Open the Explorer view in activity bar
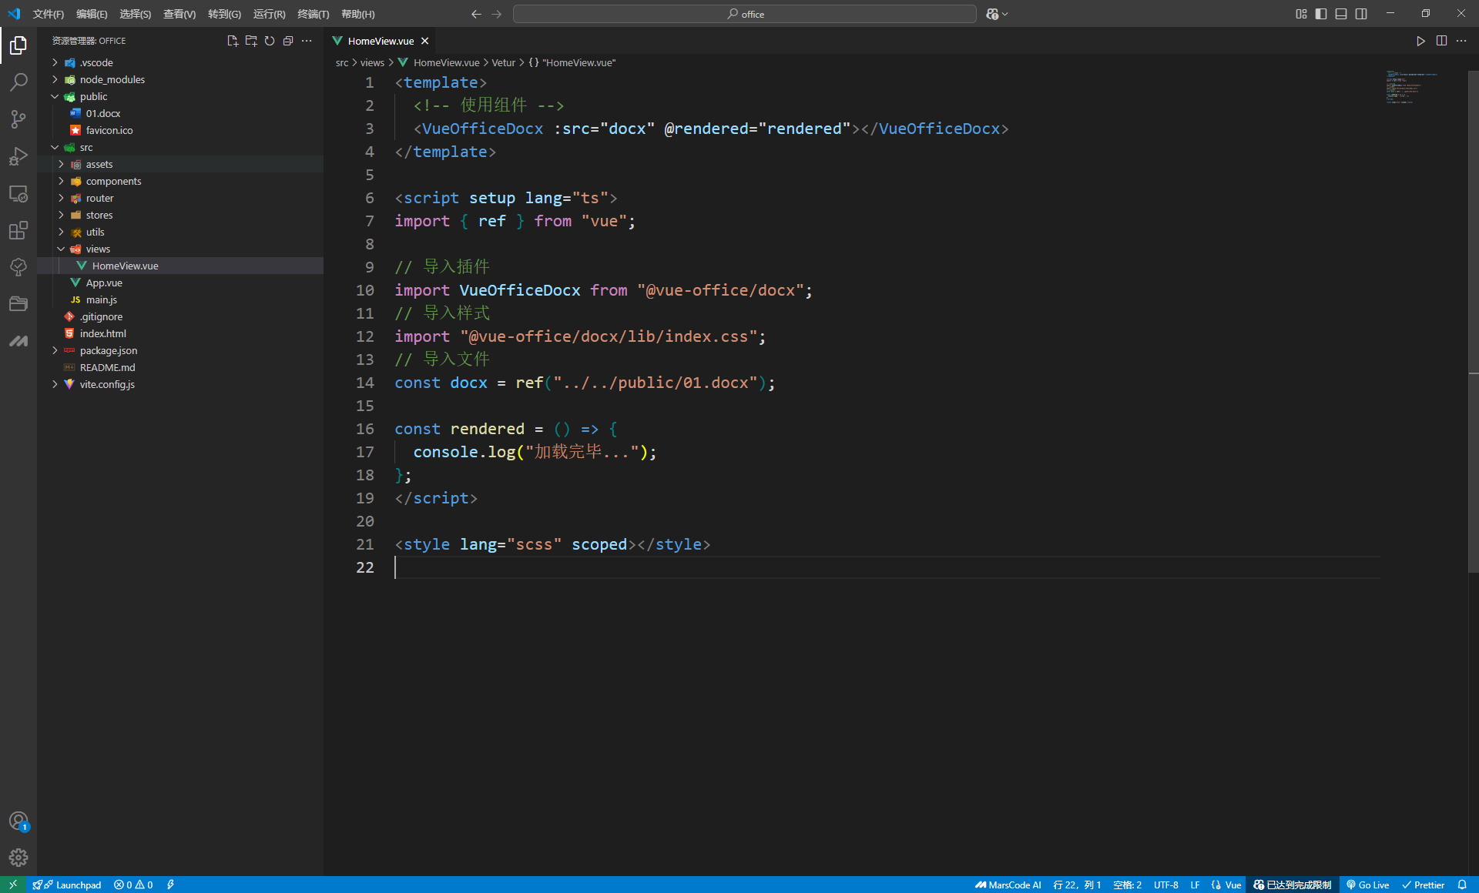 (x=18, y=46)
